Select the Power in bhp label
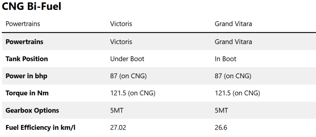The width and height of the screenshot is (316, 137). coord(27,76)
